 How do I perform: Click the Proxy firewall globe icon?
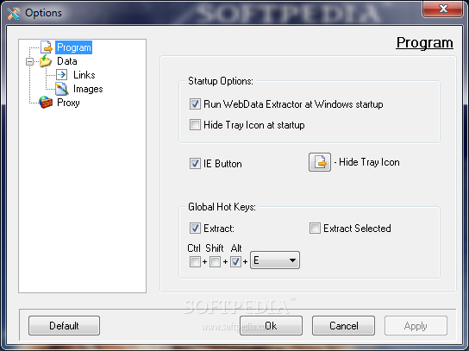[x=46, y=103]
